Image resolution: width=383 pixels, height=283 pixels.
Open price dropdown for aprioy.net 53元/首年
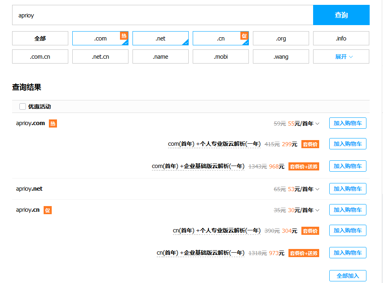click(317, 189)
